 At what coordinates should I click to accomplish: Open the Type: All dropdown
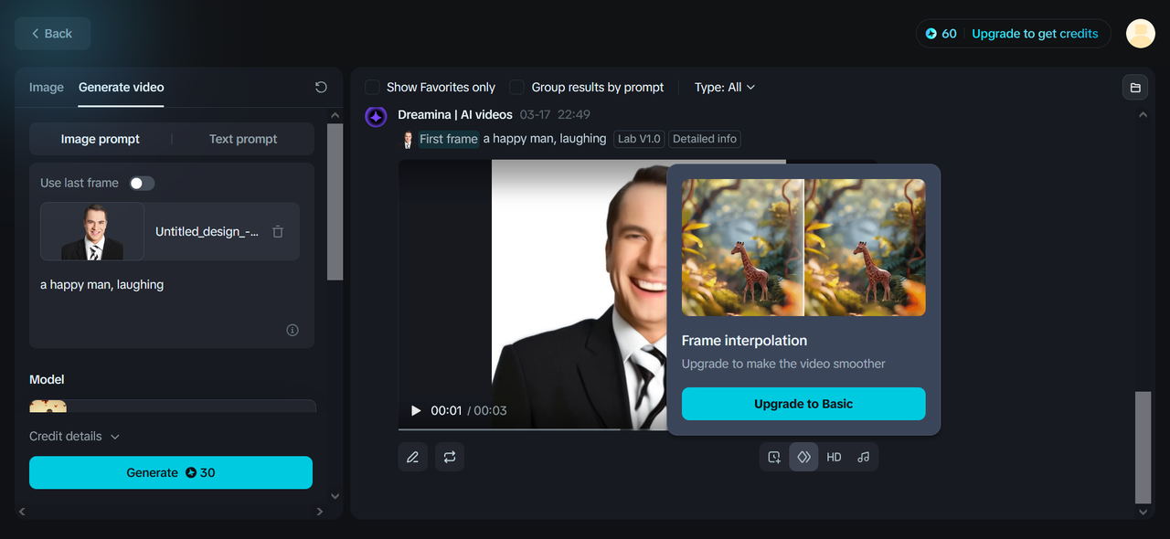724,87
